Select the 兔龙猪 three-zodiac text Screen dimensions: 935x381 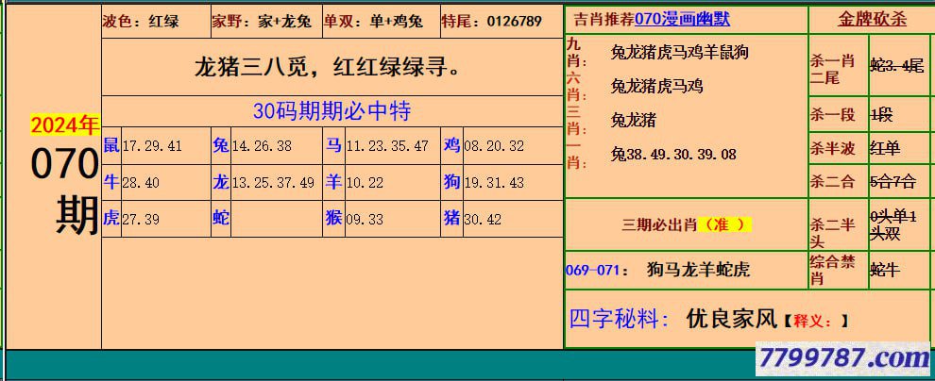pyautogui.click(x=634, y=121)
